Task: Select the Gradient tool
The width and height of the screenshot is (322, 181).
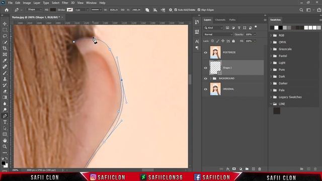Action: (5, 98)
